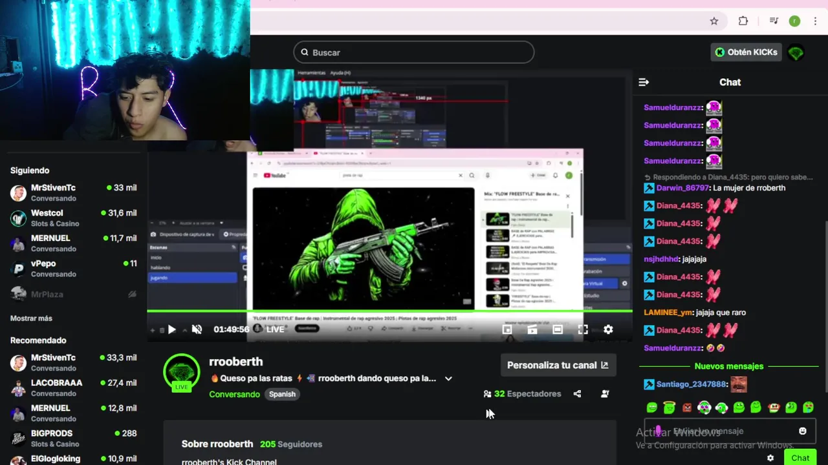Expand the stream title chevron
828x465 pixels.
coord(448,378)
